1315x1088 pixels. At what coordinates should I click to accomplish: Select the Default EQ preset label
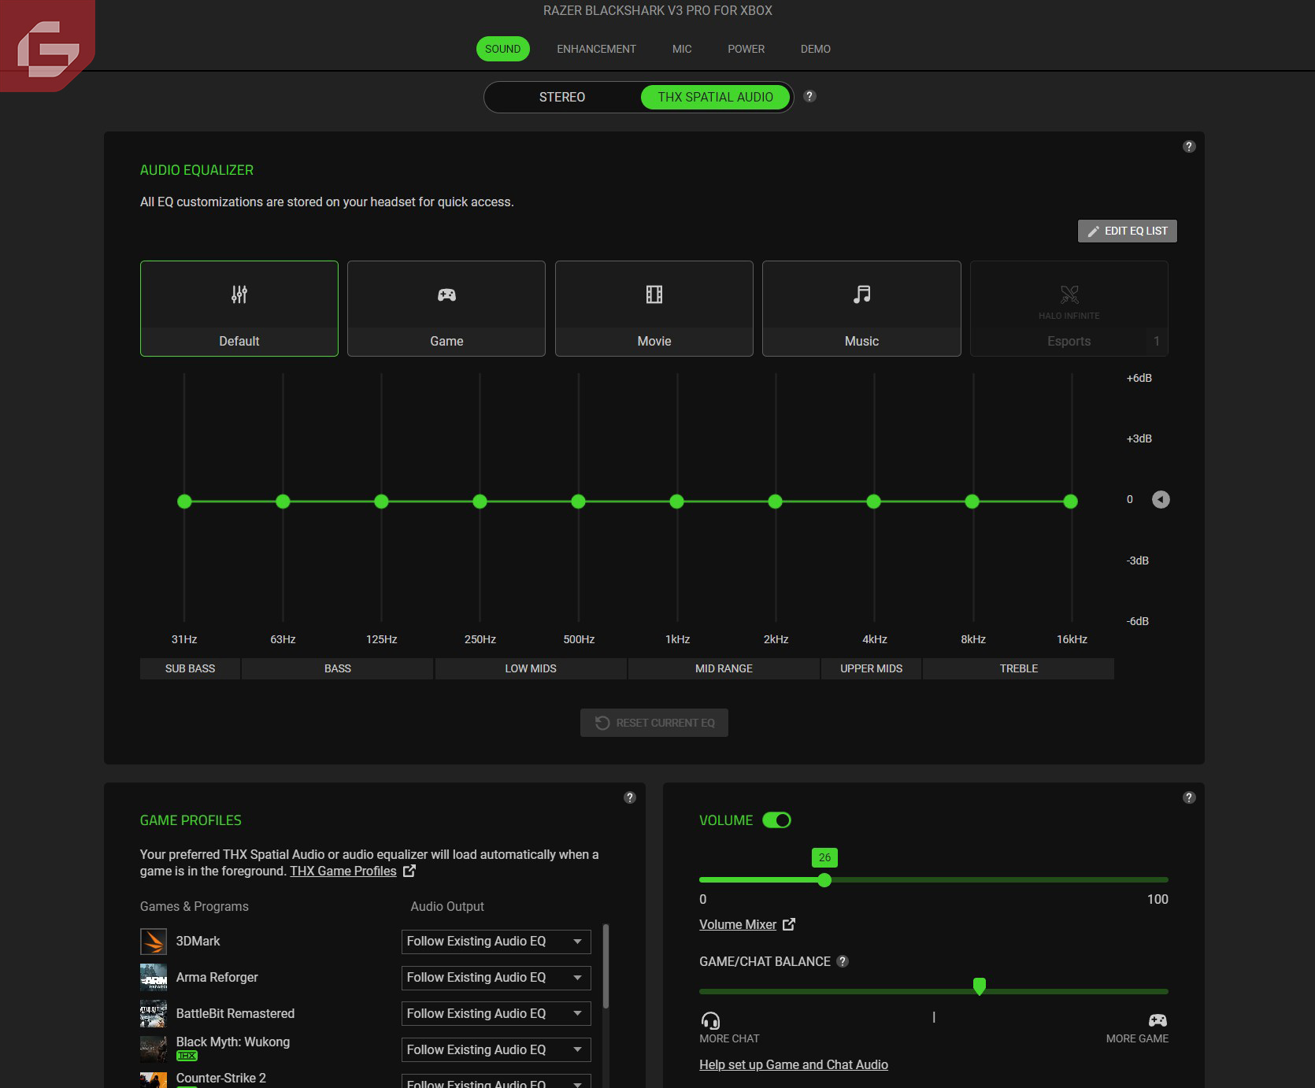click(x=239, y=341)
